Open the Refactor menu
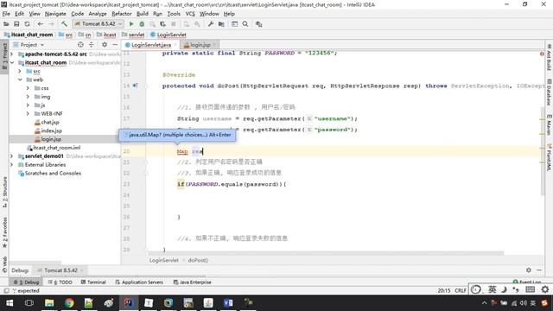 pyautogui.click(x=122, y=14)
